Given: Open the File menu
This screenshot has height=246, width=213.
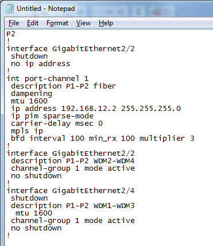Looking at the screenshot, I should pyautogui.click(x=14, y=23).
